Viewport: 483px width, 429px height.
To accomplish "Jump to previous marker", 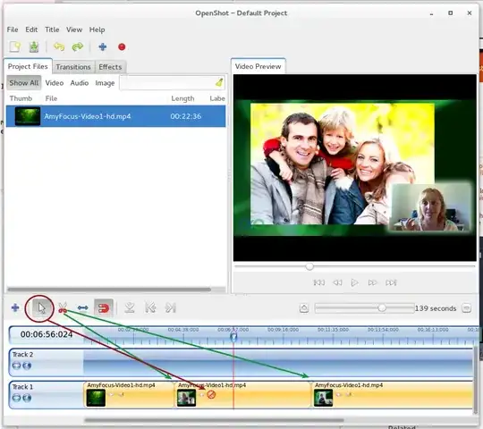I will pos(150,307).
